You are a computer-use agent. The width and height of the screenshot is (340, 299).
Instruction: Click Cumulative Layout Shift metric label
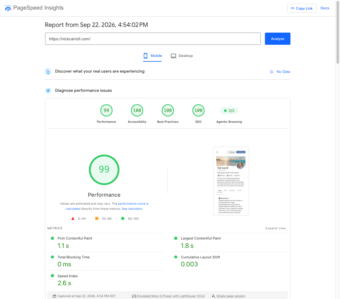tap(200, 257)
